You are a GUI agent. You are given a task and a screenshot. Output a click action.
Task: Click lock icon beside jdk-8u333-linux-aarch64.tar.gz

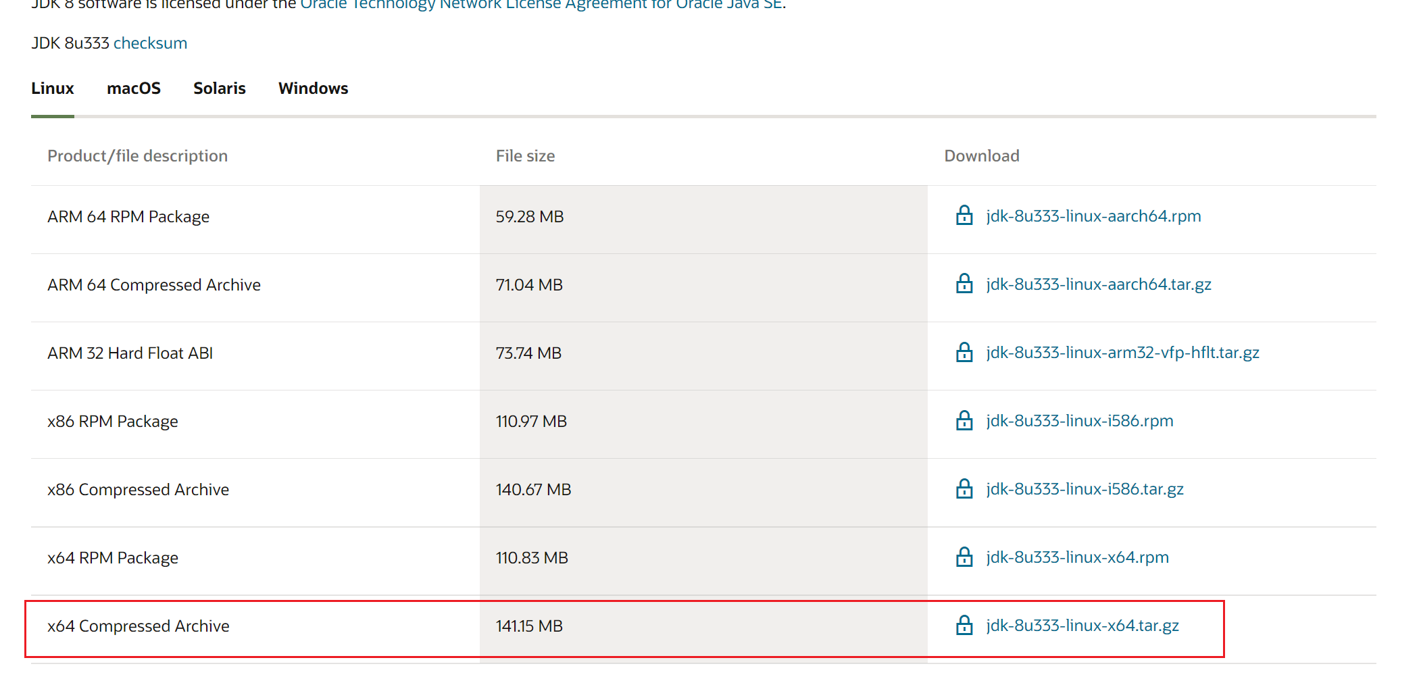pyautogui.click(x=964, y=284)
